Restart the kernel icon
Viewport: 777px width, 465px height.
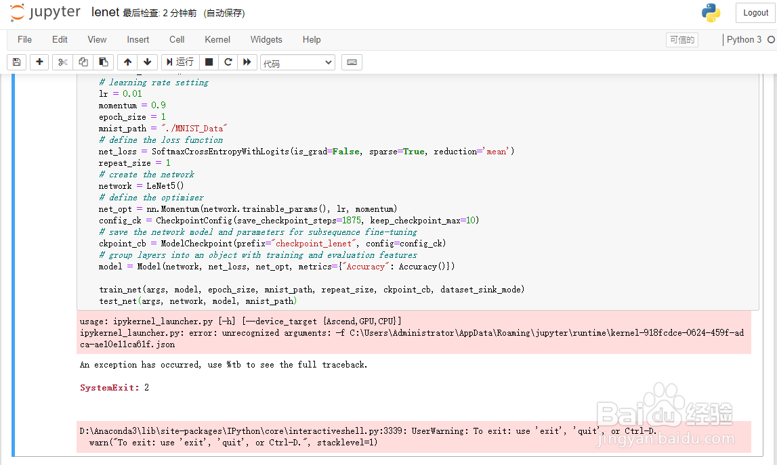(228, 62)
